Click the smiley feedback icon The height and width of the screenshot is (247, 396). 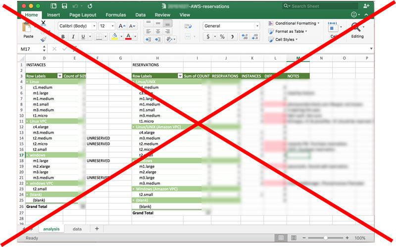click(354, 15)
